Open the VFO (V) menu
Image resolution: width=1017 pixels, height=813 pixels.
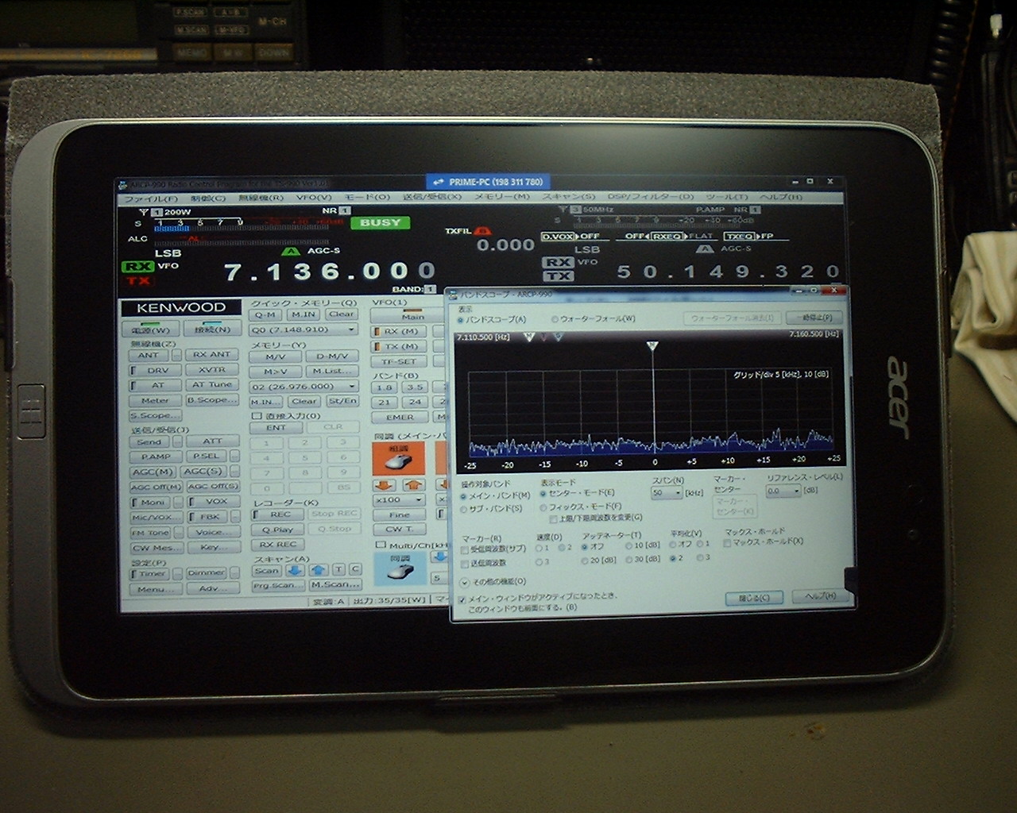pos(313,198)
